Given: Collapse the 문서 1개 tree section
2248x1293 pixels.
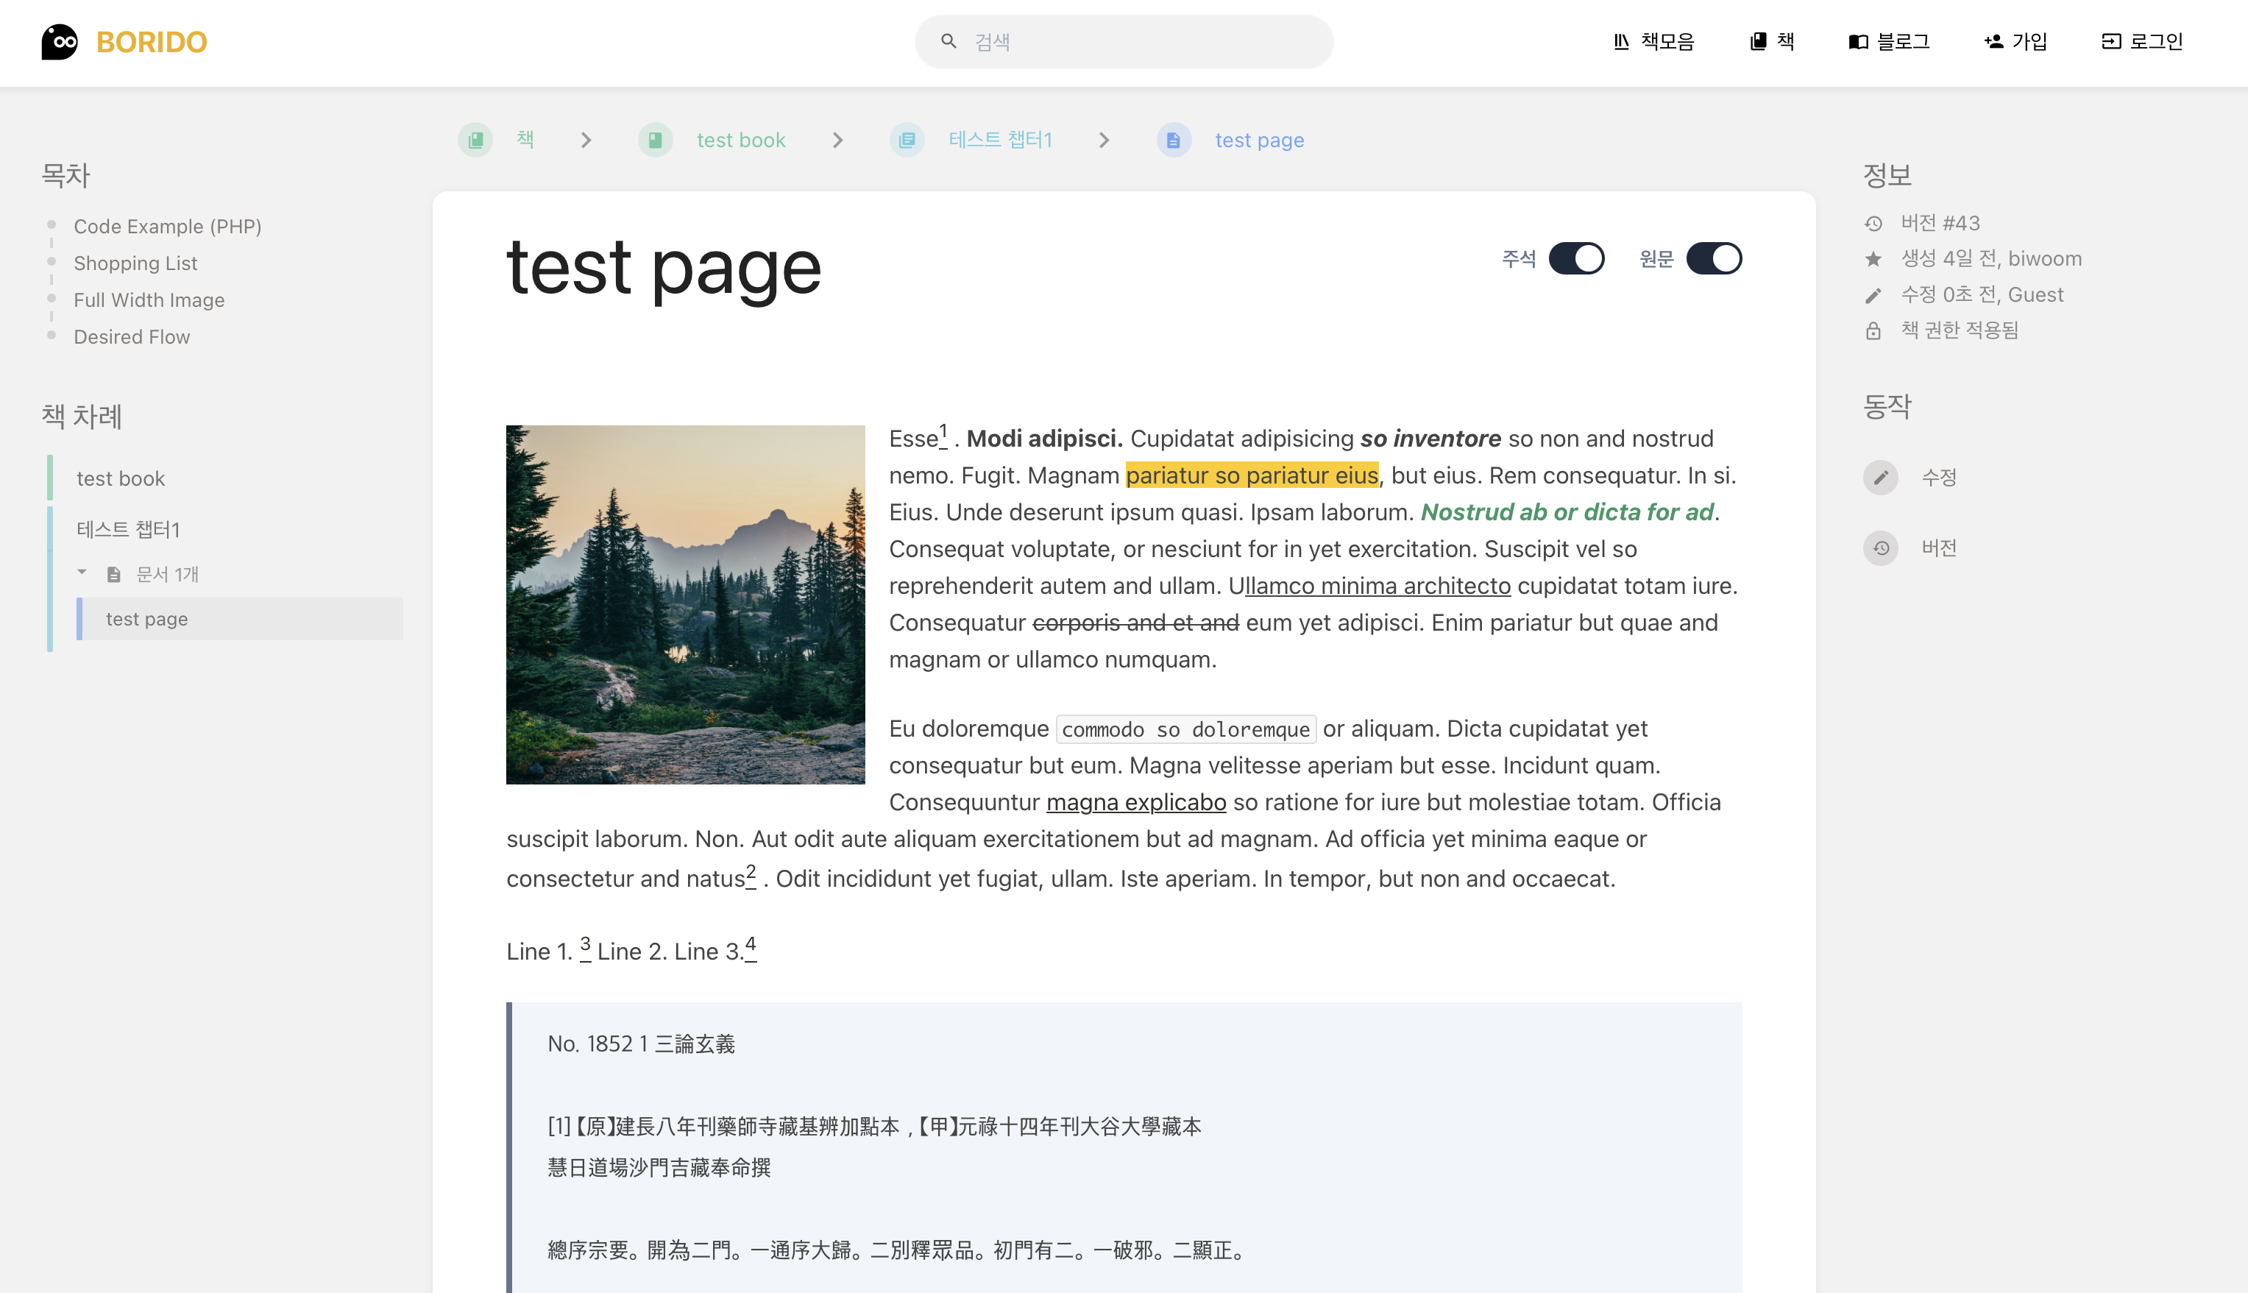Looking at the screenshot, I should pyautogui.click(x=82, y=573).
